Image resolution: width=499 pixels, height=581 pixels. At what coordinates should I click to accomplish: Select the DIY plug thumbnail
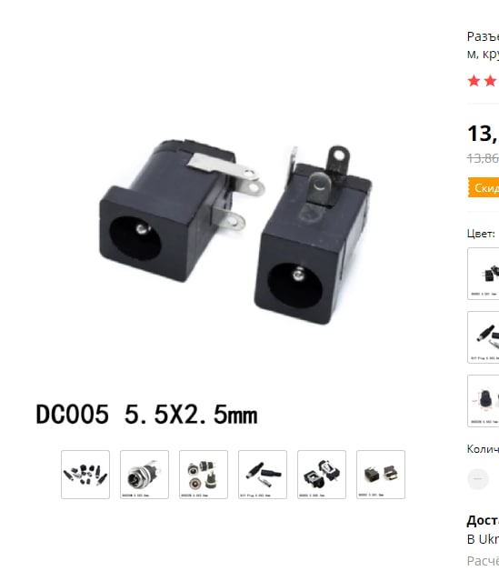click(x=263, y=475)
